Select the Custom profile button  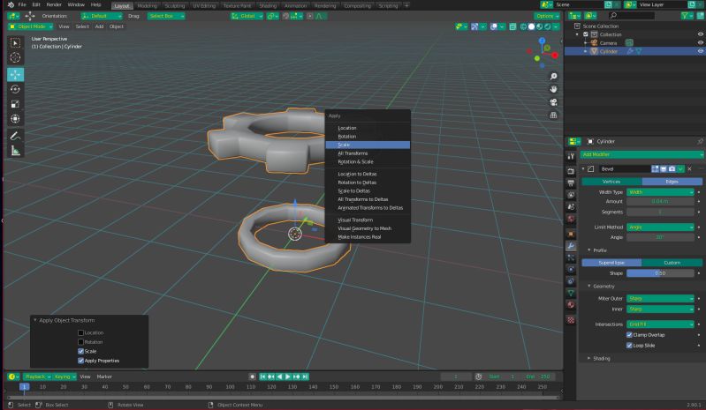[672, 263]
